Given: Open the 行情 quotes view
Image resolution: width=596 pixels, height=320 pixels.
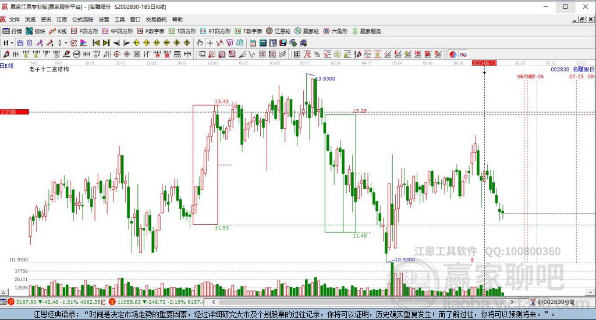Looking at the screenshot, I should [12, 31].
